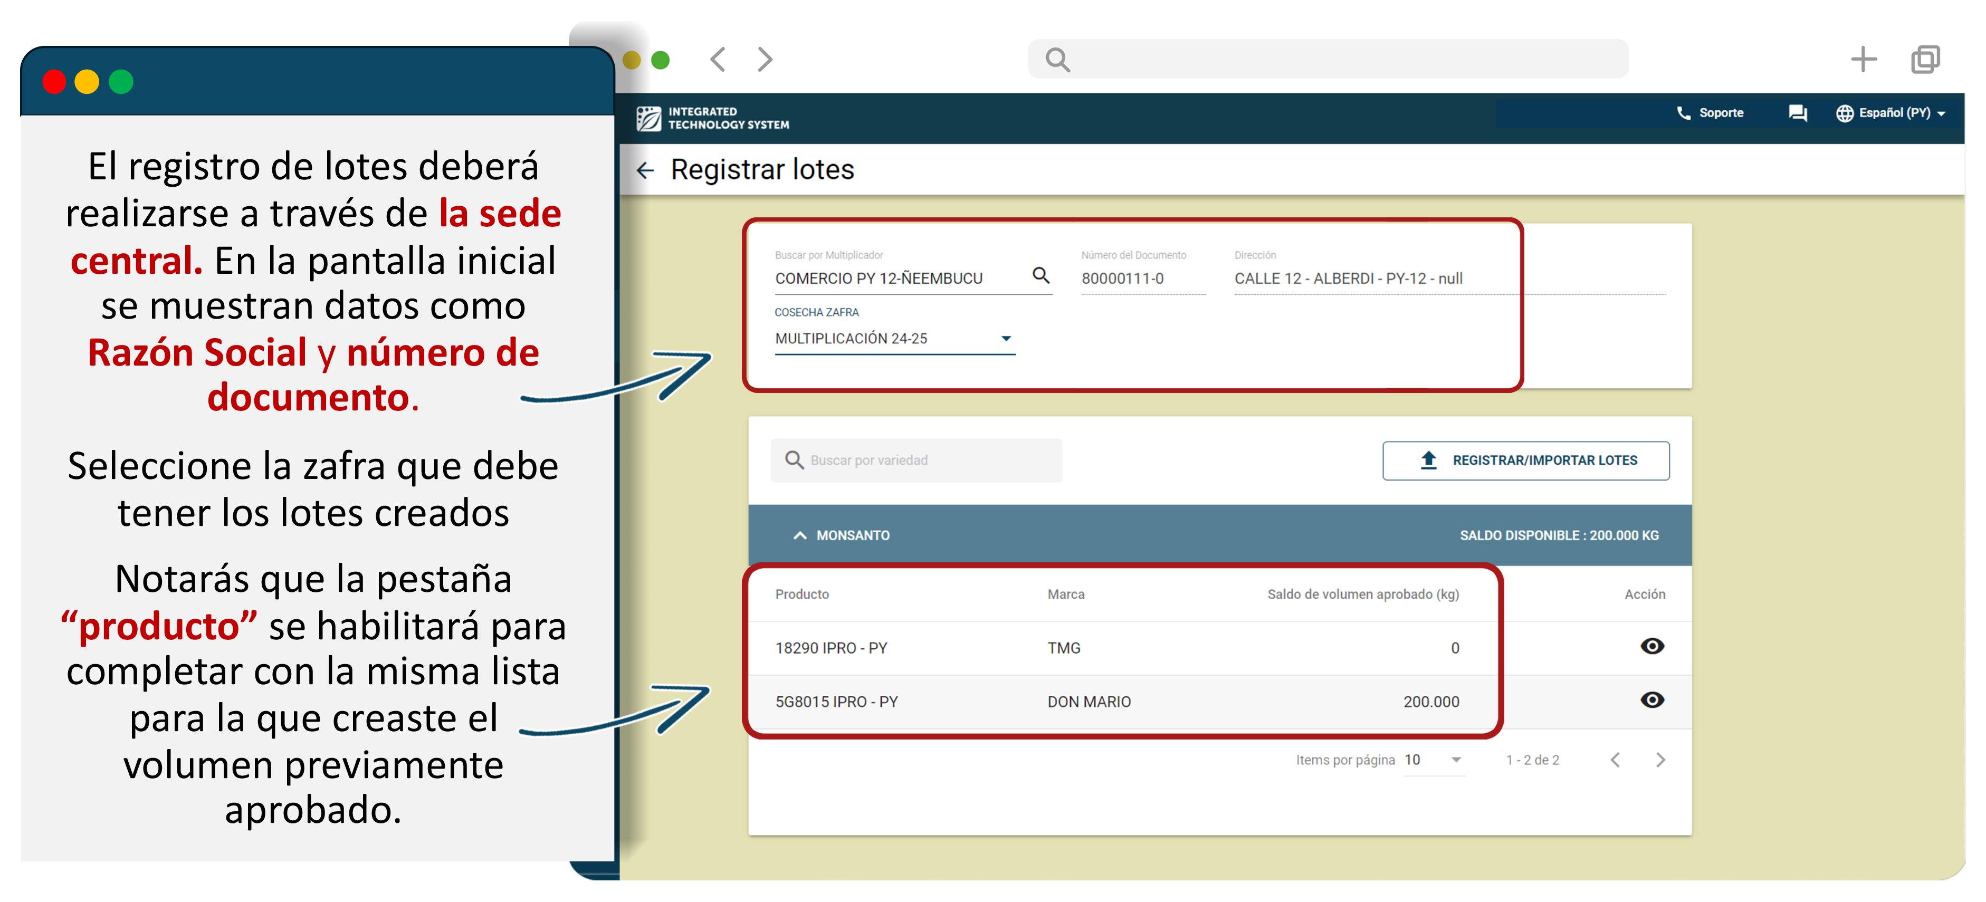This screenshot has height=902, width=1986.
Task: Open the chat messages icon
Action: [x=1797, y=112]
